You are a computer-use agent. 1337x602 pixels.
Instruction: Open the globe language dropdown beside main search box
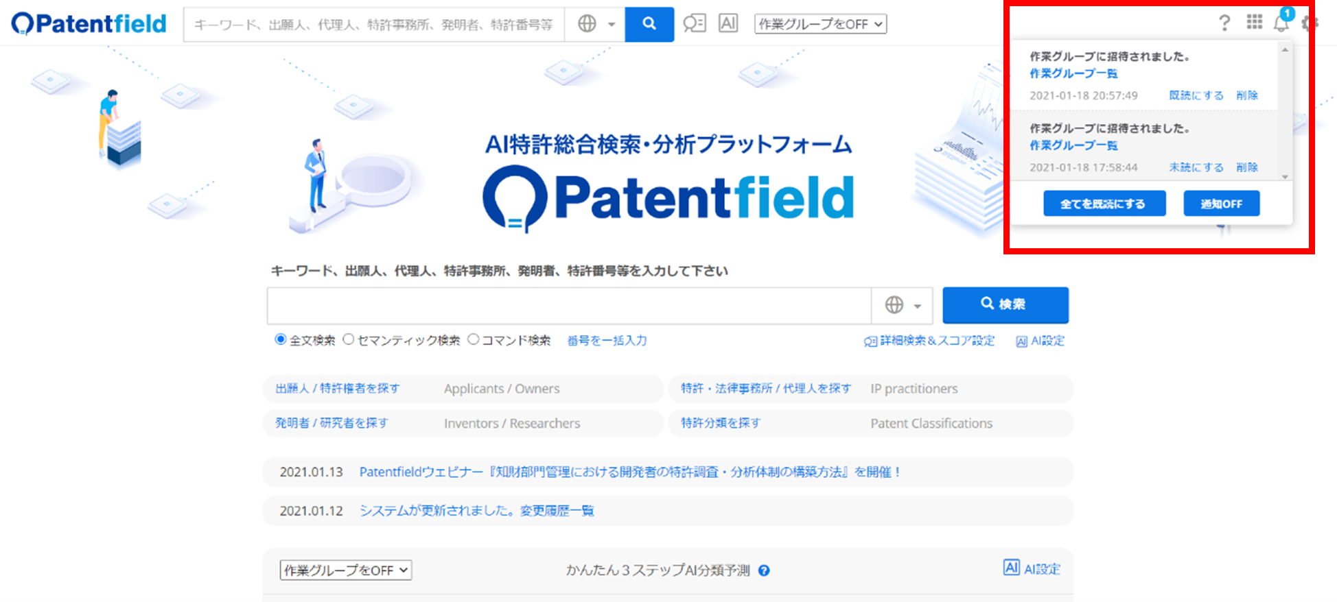point(903,305)
